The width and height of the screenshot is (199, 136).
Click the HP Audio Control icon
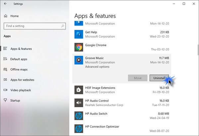(x=79, y=103)
